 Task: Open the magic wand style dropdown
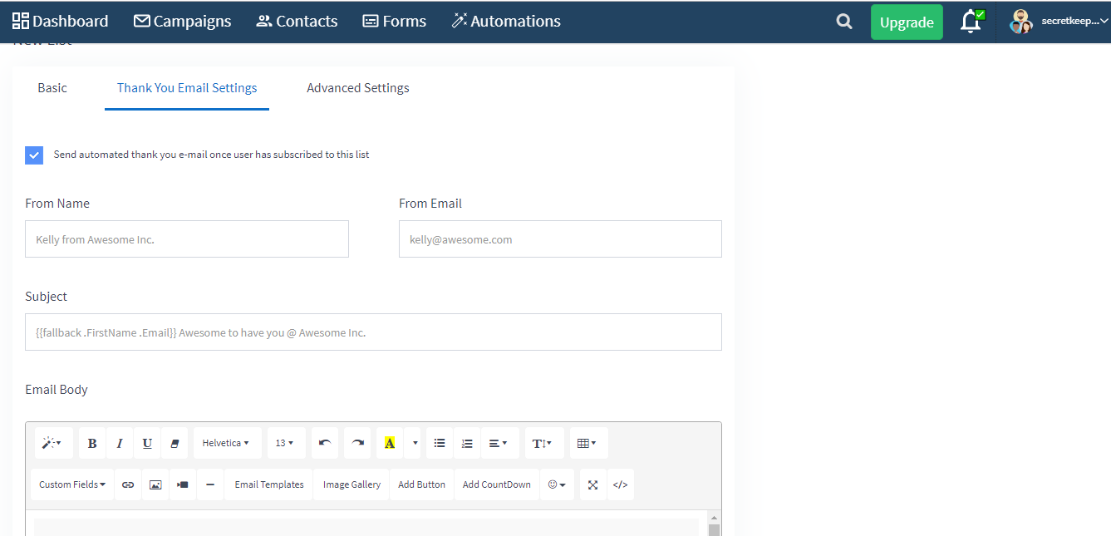53,443
